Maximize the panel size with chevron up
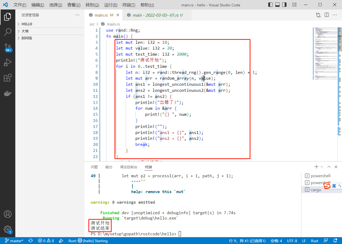Viewport: 342px width, 244px height. [x=329, y=167]
